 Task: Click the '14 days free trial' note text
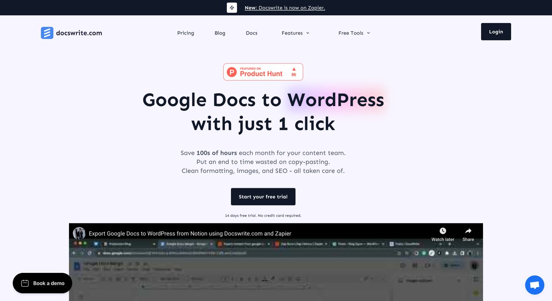click(263, 215)
